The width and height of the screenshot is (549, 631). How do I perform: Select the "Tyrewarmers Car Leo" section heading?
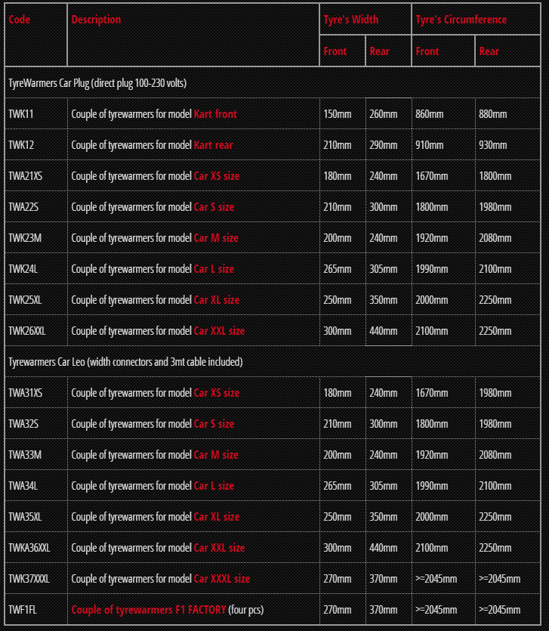pyautogui.click(x=125, y=362)
